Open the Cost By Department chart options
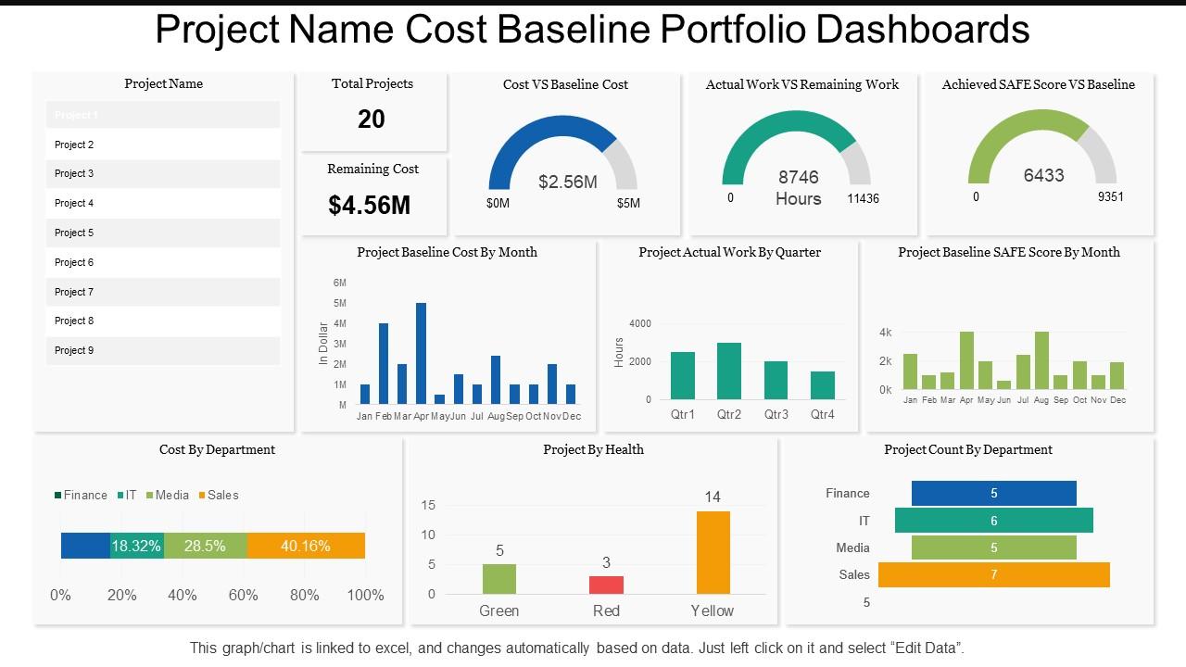The height and width of the screenshot is (667, 1186). click(x=219, y=449)
